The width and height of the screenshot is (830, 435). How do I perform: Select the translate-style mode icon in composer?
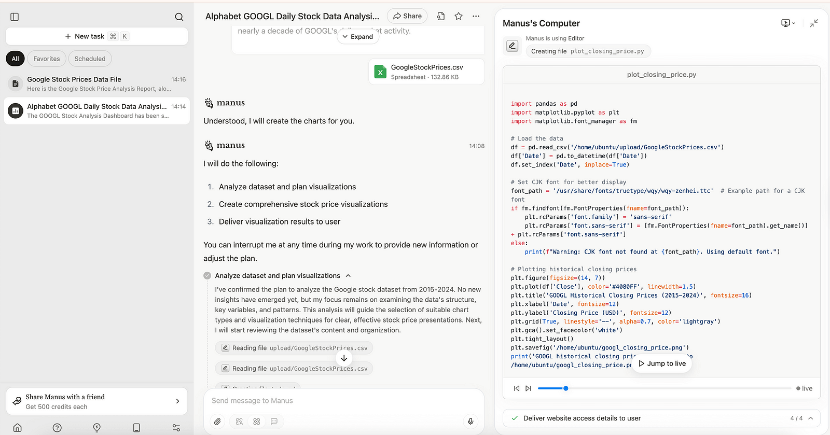tap(239, 422)
